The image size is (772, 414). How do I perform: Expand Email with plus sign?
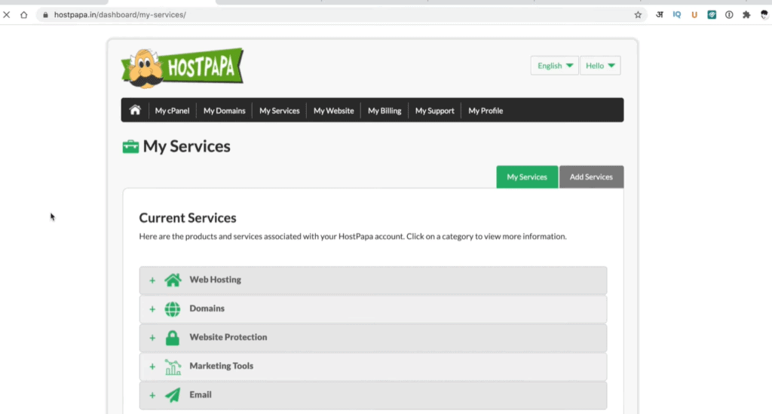tap(152, 395)
